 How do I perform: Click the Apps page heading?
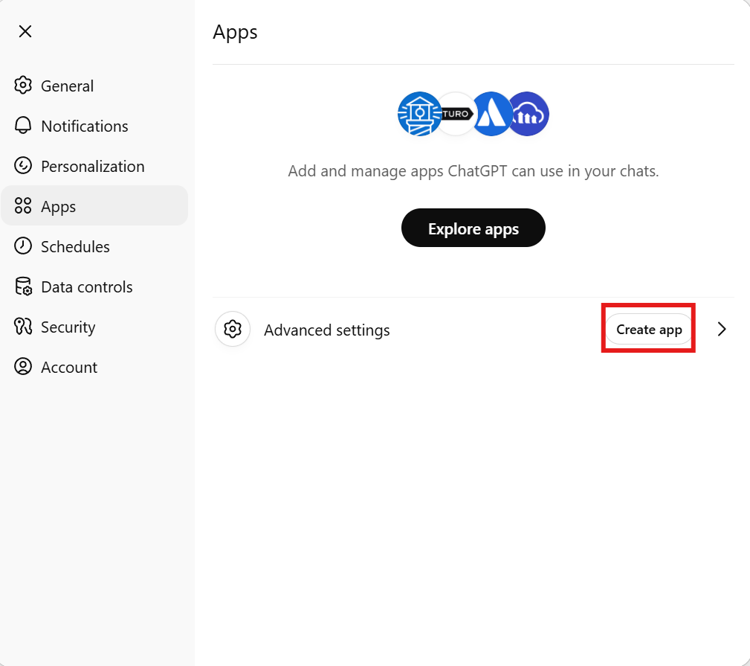pos(236,33)
